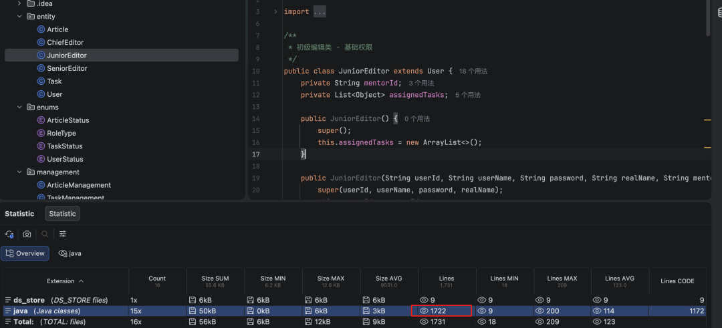The height and width of the screenshot is (328, 722).
Task: Click the Lines CODE column header
Action: pyautogui.click(x=677, y=281)
